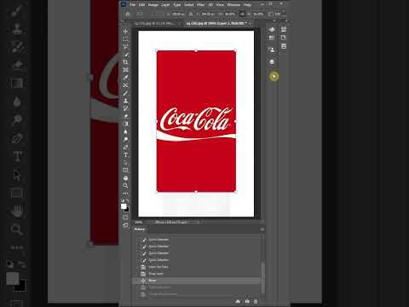The height and width of the screenshot is (307, 409).
Task: Click the Home button in options bar
Action: pos(128,14)
